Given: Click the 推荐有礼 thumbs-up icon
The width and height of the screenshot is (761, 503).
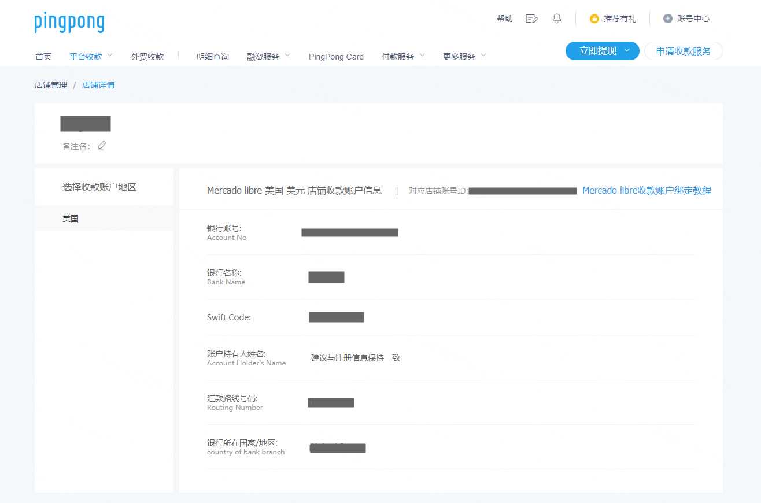Looking at the screenshot, I should (x=594, y=19).
